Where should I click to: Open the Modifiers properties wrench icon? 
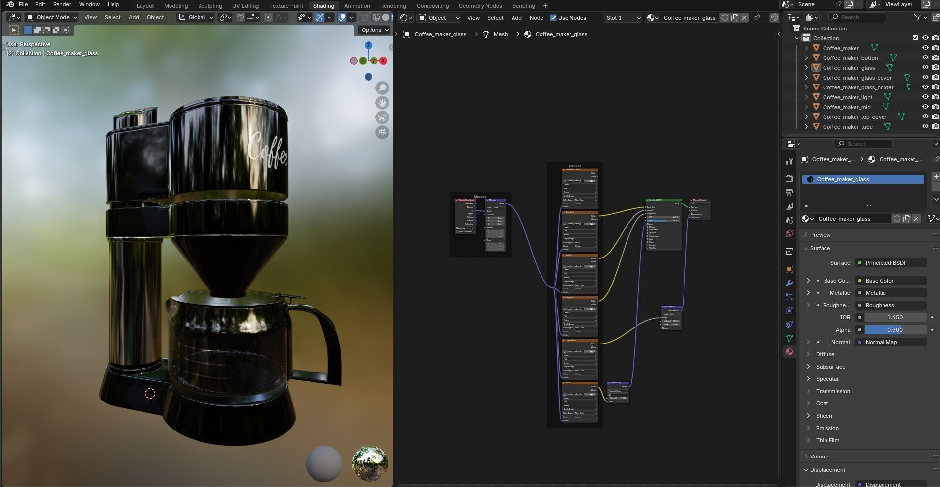pyautogui.click(x=789, y=283)
